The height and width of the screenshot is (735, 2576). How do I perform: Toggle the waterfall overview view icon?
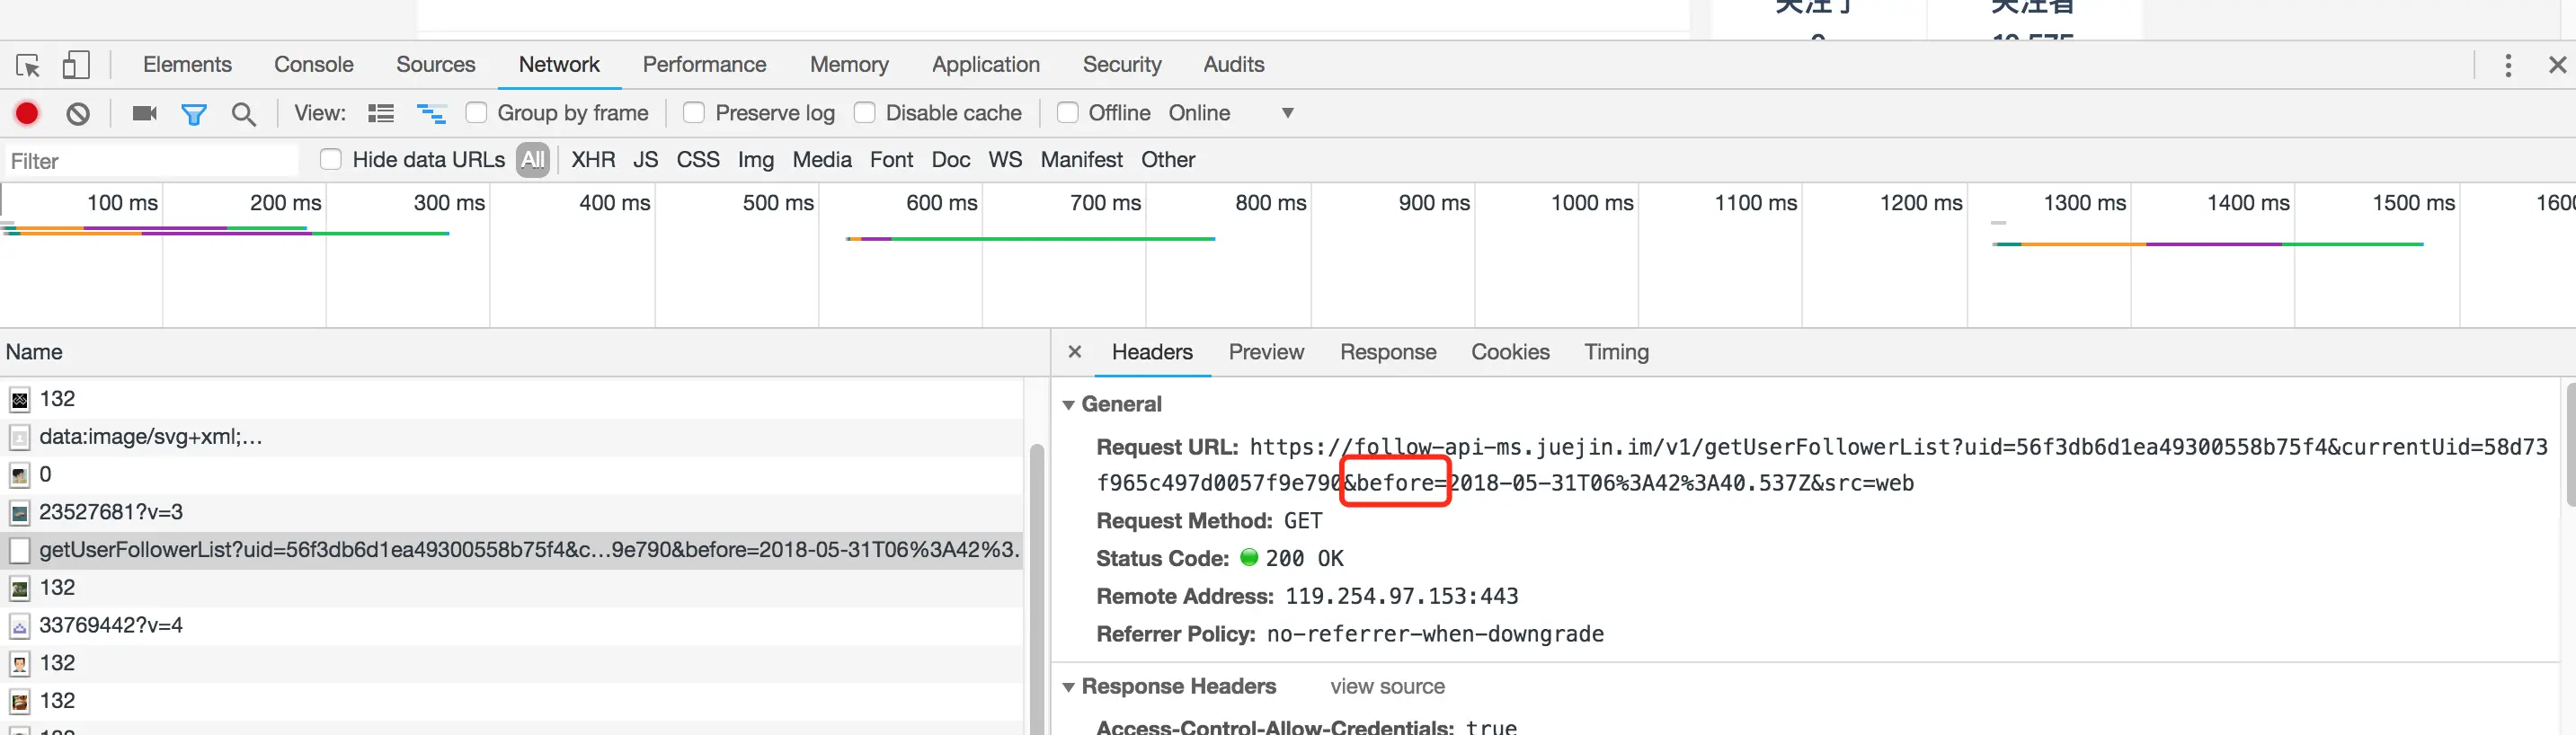coord(432,113)
